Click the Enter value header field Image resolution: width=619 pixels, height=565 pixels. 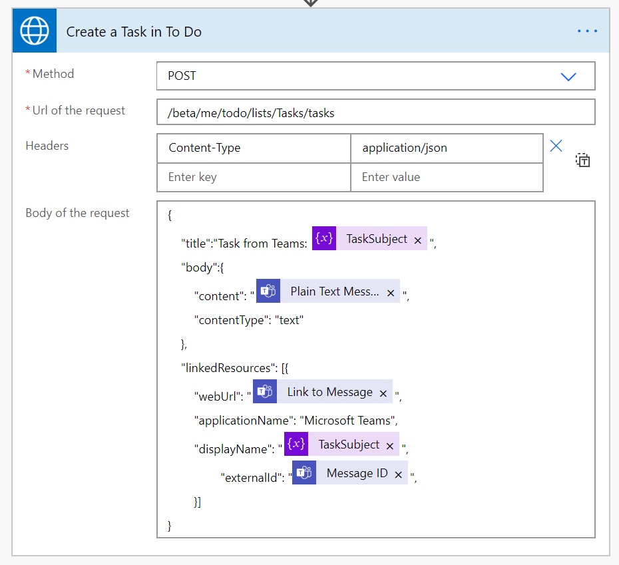click(446, 177)
